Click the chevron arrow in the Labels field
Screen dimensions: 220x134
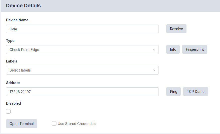154,70
